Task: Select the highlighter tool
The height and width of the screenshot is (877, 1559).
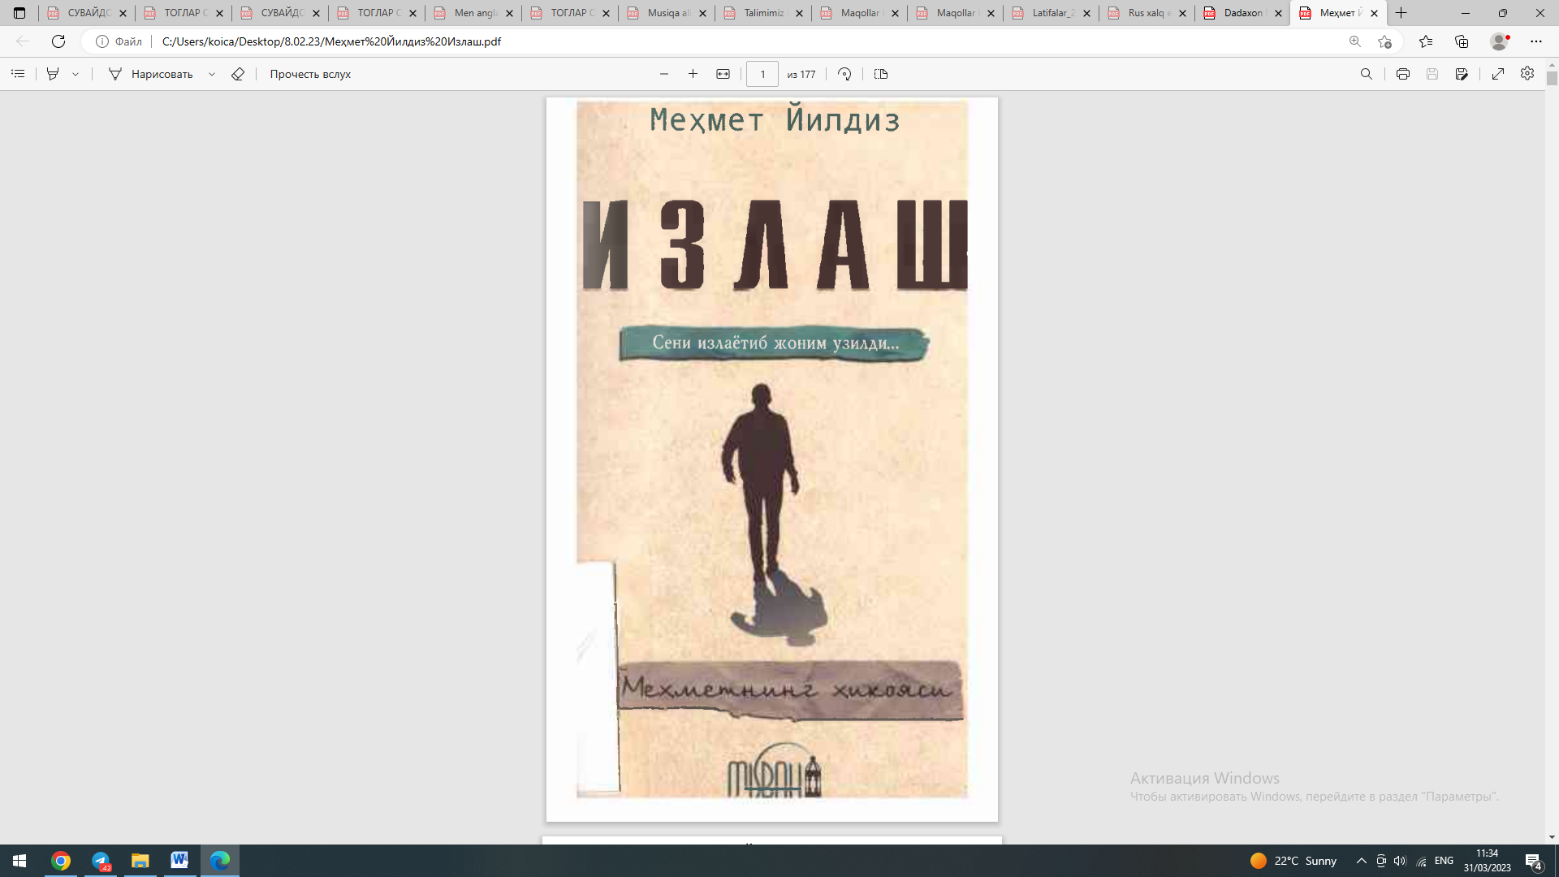Action: pos(52,73)
